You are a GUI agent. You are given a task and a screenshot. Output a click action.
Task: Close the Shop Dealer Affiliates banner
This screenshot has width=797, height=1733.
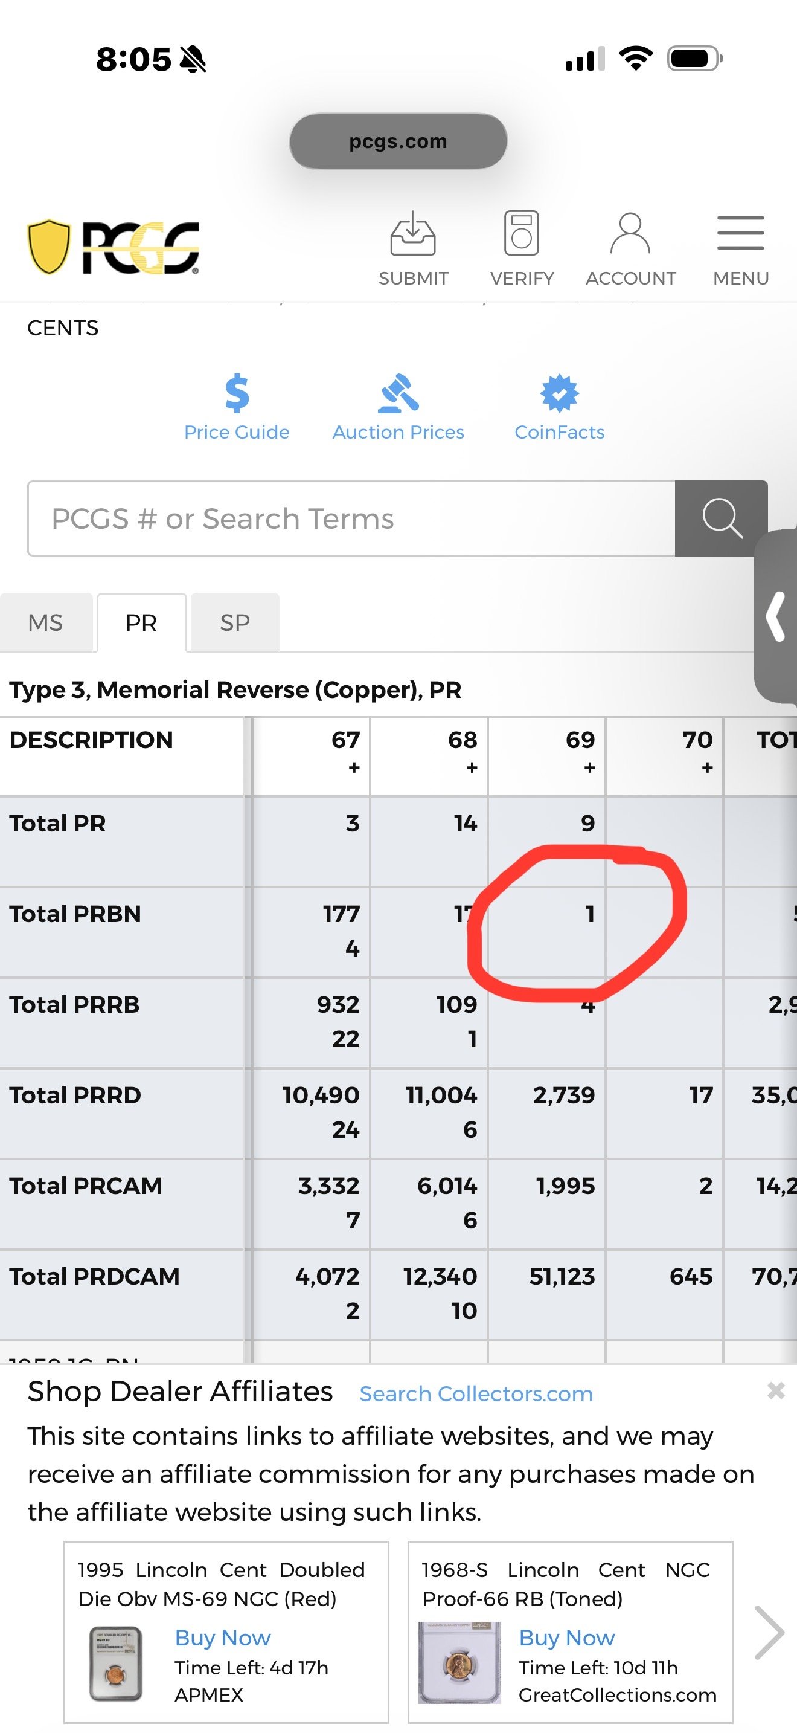coord(776,1390)
